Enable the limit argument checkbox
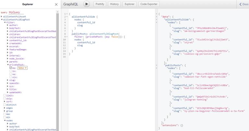The image size is (249, 131). click(5, 95)
